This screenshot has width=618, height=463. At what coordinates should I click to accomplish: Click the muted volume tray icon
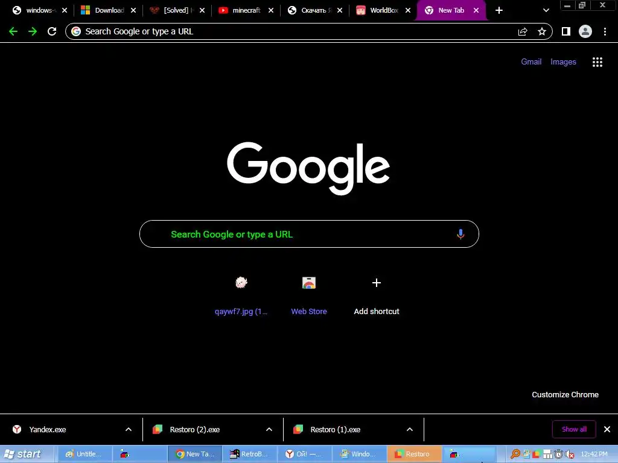point(569,455)
